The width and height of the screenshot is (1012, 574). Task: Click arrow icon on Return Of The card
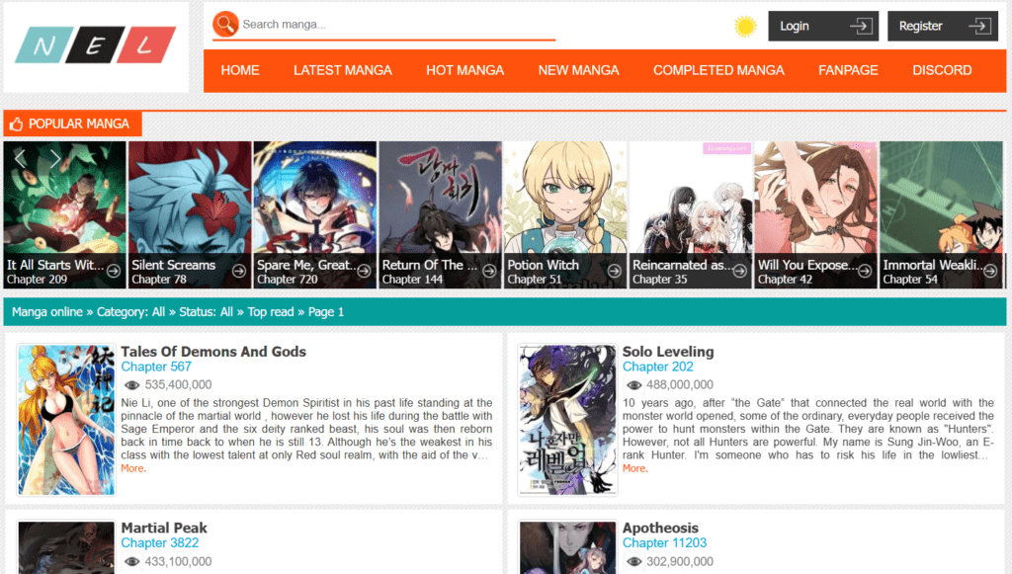coord(489,271)
